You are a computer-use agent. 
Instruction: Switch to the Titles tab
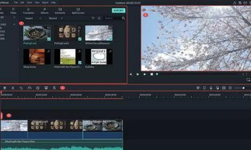[13, 11]
